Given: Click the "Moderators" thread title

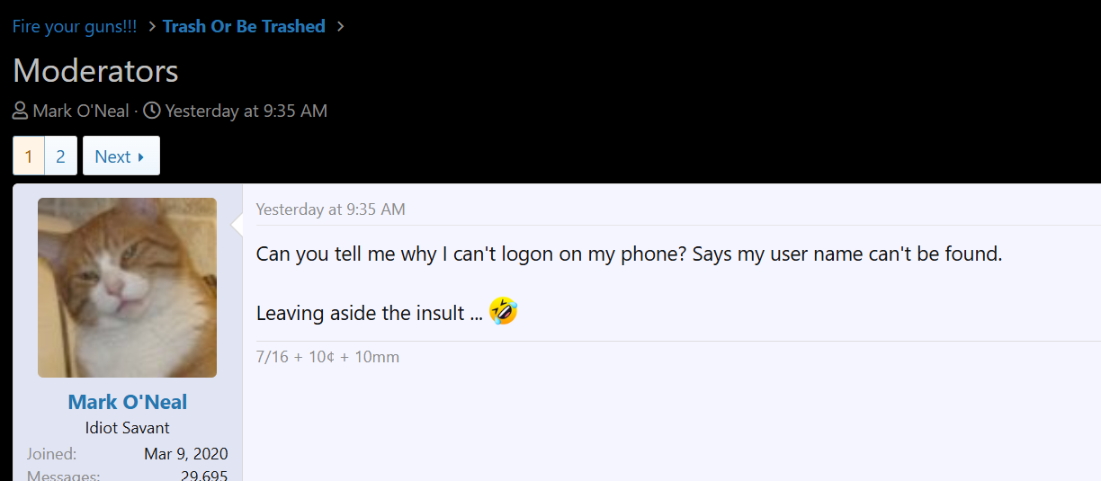Looking at the screenshot, I should pyautogui.click(x=95, y=71).
